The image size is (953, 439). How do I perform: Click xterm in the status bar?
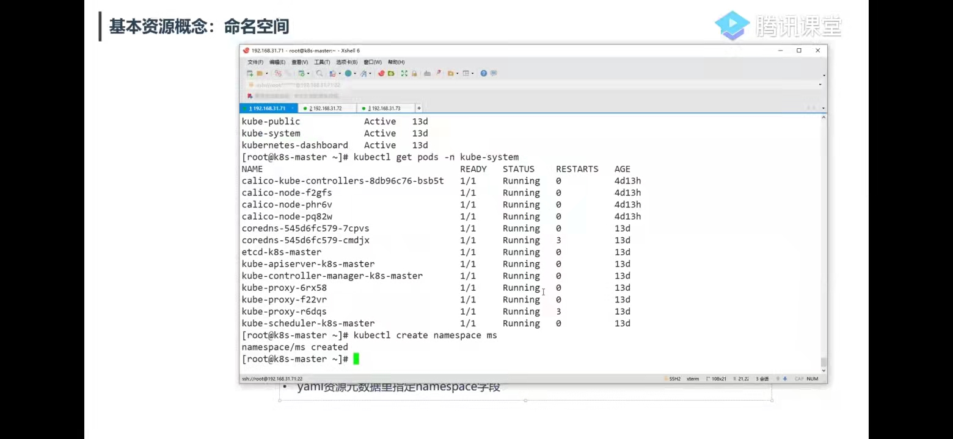coord(693,379)
